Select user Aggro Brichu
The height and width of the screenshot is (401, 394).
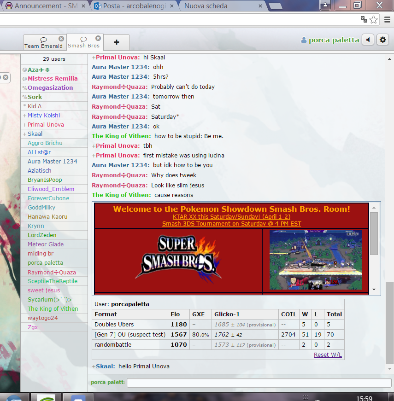coord(54,143)
